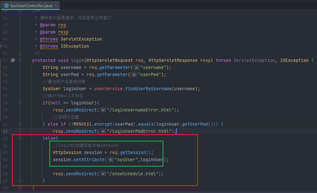Click the encrypt method call
This screenshot has height=193, width=317.
103,124
